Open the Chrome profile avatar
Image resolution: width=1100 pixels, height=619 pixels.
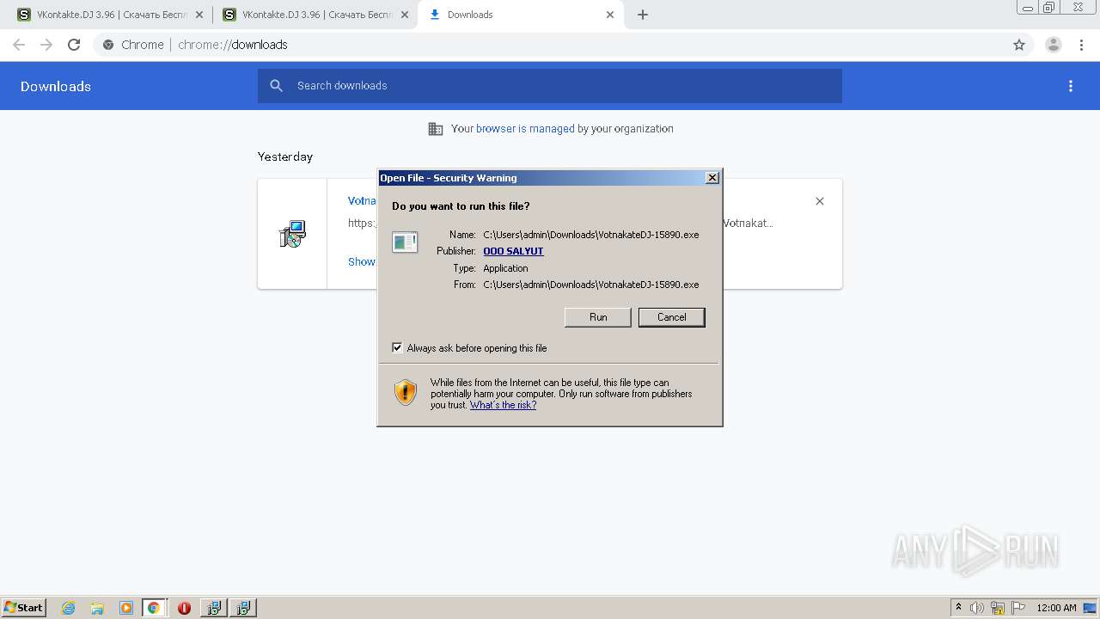pos(1054,45)
